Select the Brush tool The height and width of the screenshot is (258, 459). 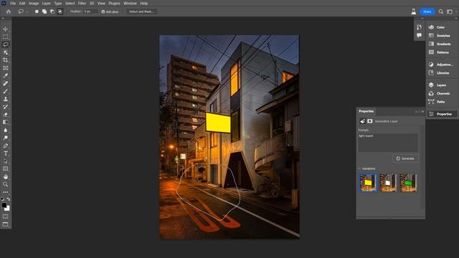[6, 91]
